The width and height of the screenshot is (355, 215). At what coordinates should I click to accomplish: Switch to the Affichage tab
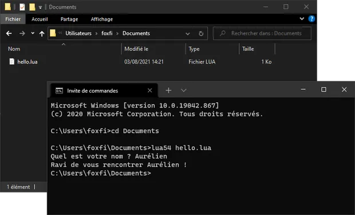click(x=102, y=19)
